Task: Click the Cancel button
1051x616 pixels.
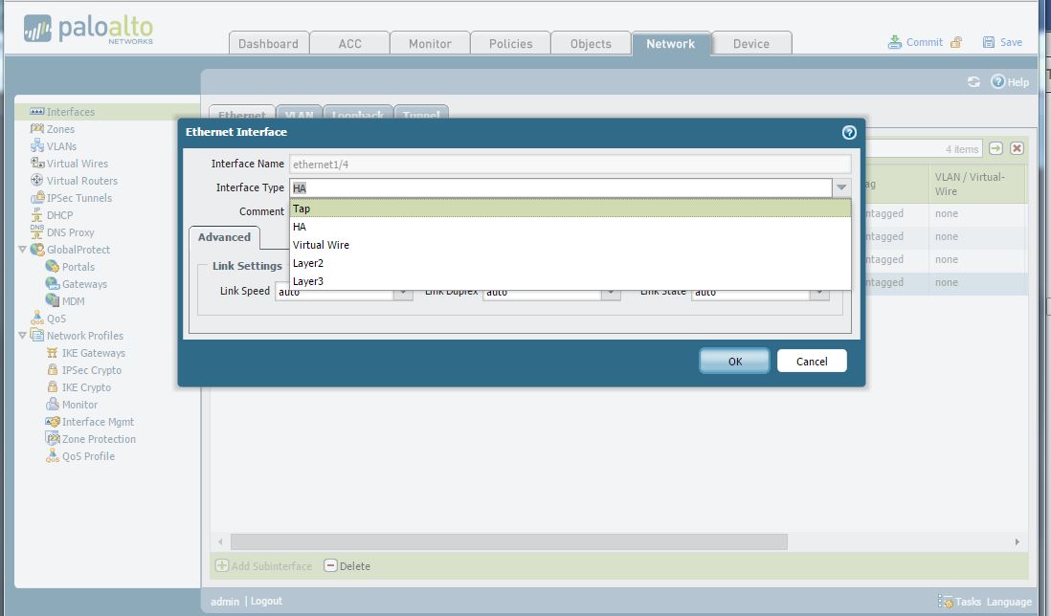Action: [812, 361]
